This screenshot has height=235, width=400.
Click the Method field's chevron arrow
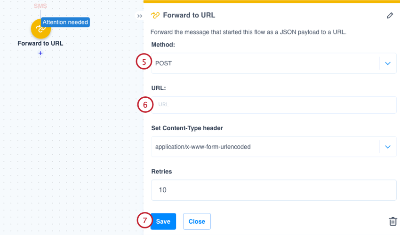[x=388, y=63]
